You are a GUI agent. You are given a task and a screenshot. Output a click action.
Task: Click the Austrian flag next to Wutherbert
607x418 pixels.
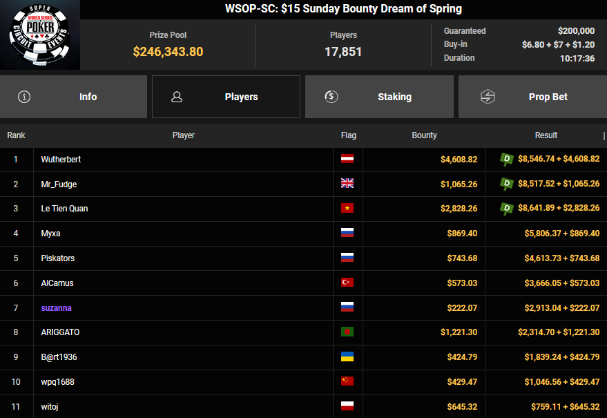coord(347,160)
